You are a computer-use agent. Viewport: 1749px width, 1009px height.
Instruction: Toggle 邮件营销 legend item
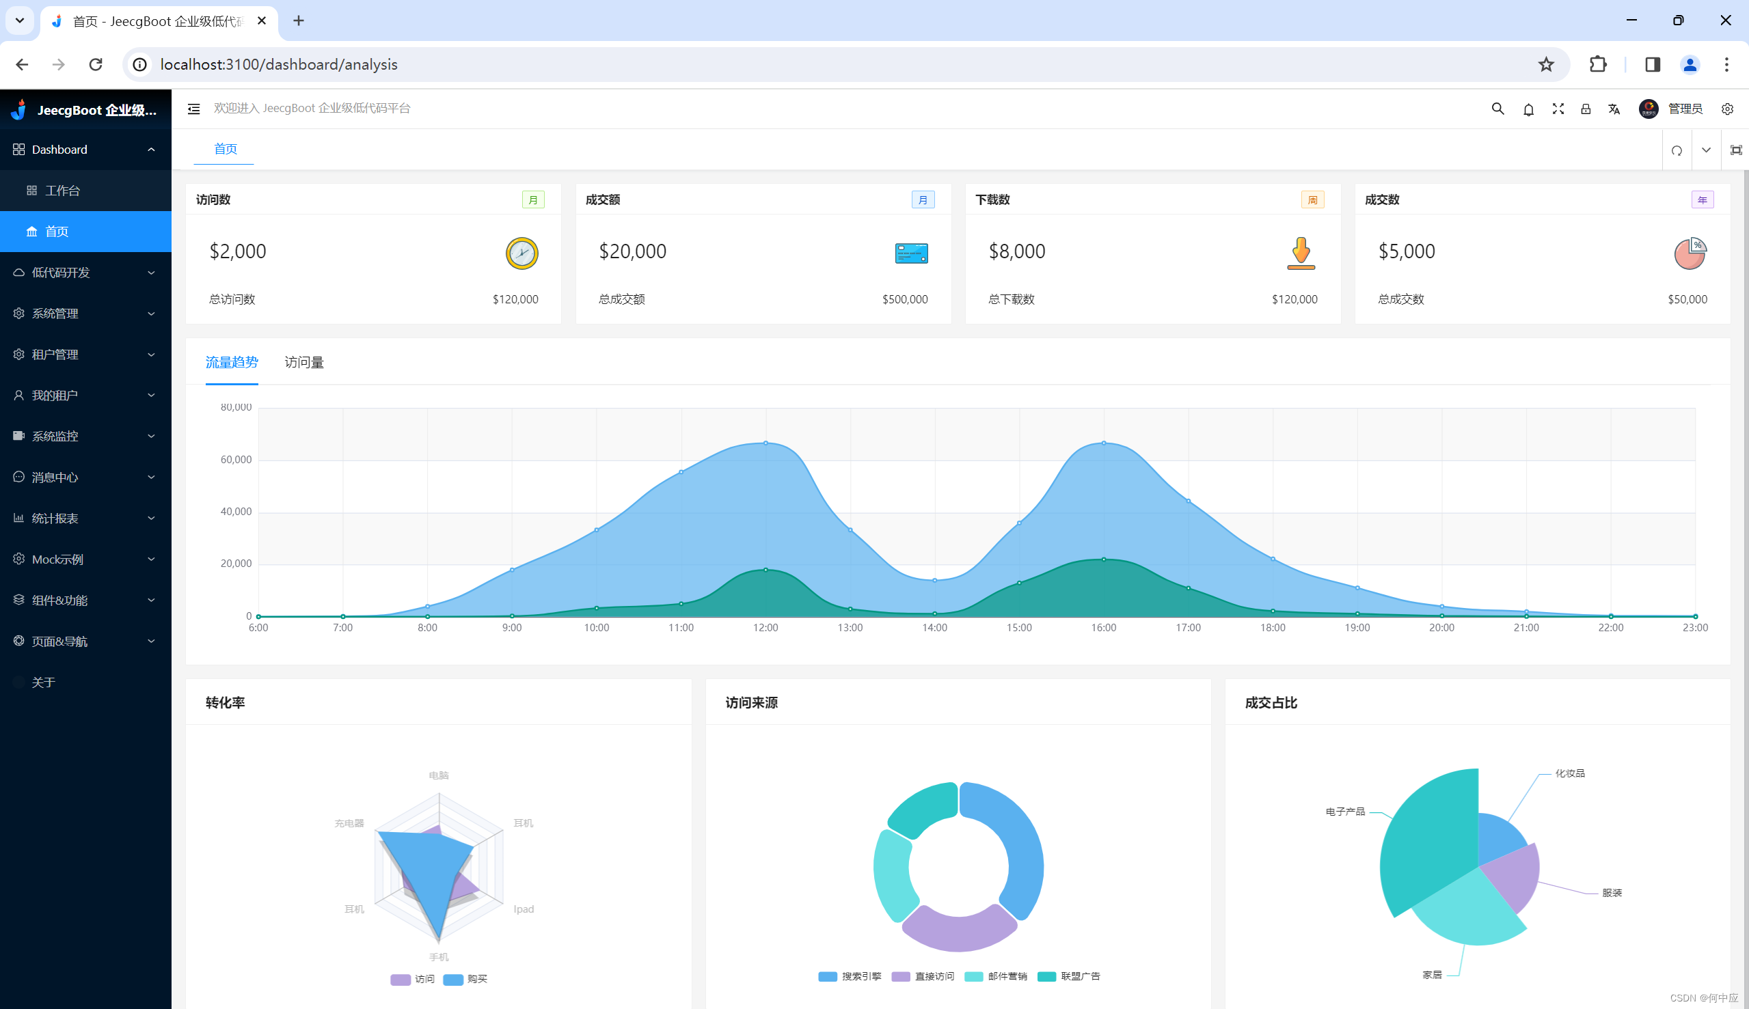pyautogui.click(x=995, y=976)
